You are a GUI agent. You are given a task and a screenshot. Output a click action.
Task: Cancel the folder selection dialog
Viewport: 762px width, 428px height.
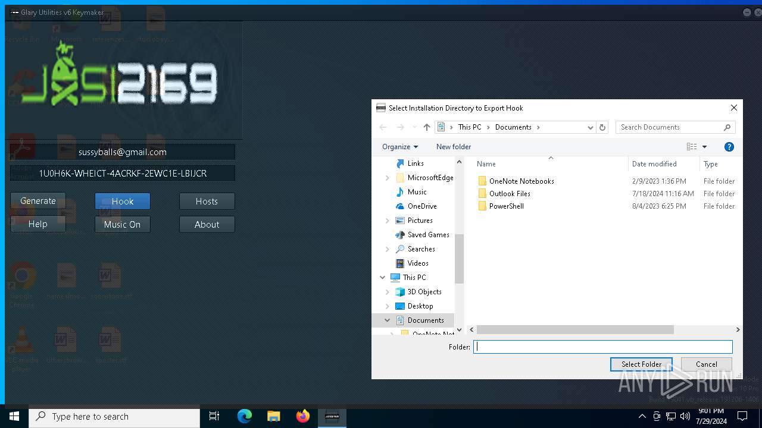(x=707, y=364)
